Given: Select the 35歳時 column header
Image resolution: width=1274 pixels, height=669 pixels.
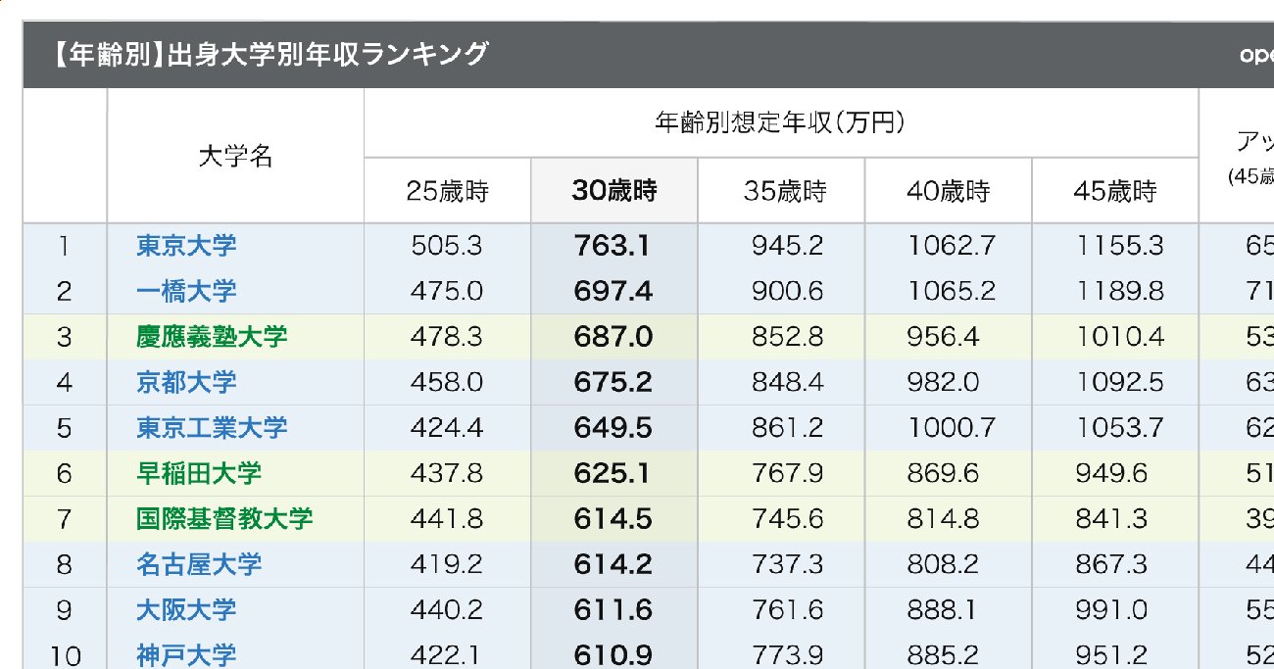Looking at the screenshot, I should coord(782,190).
